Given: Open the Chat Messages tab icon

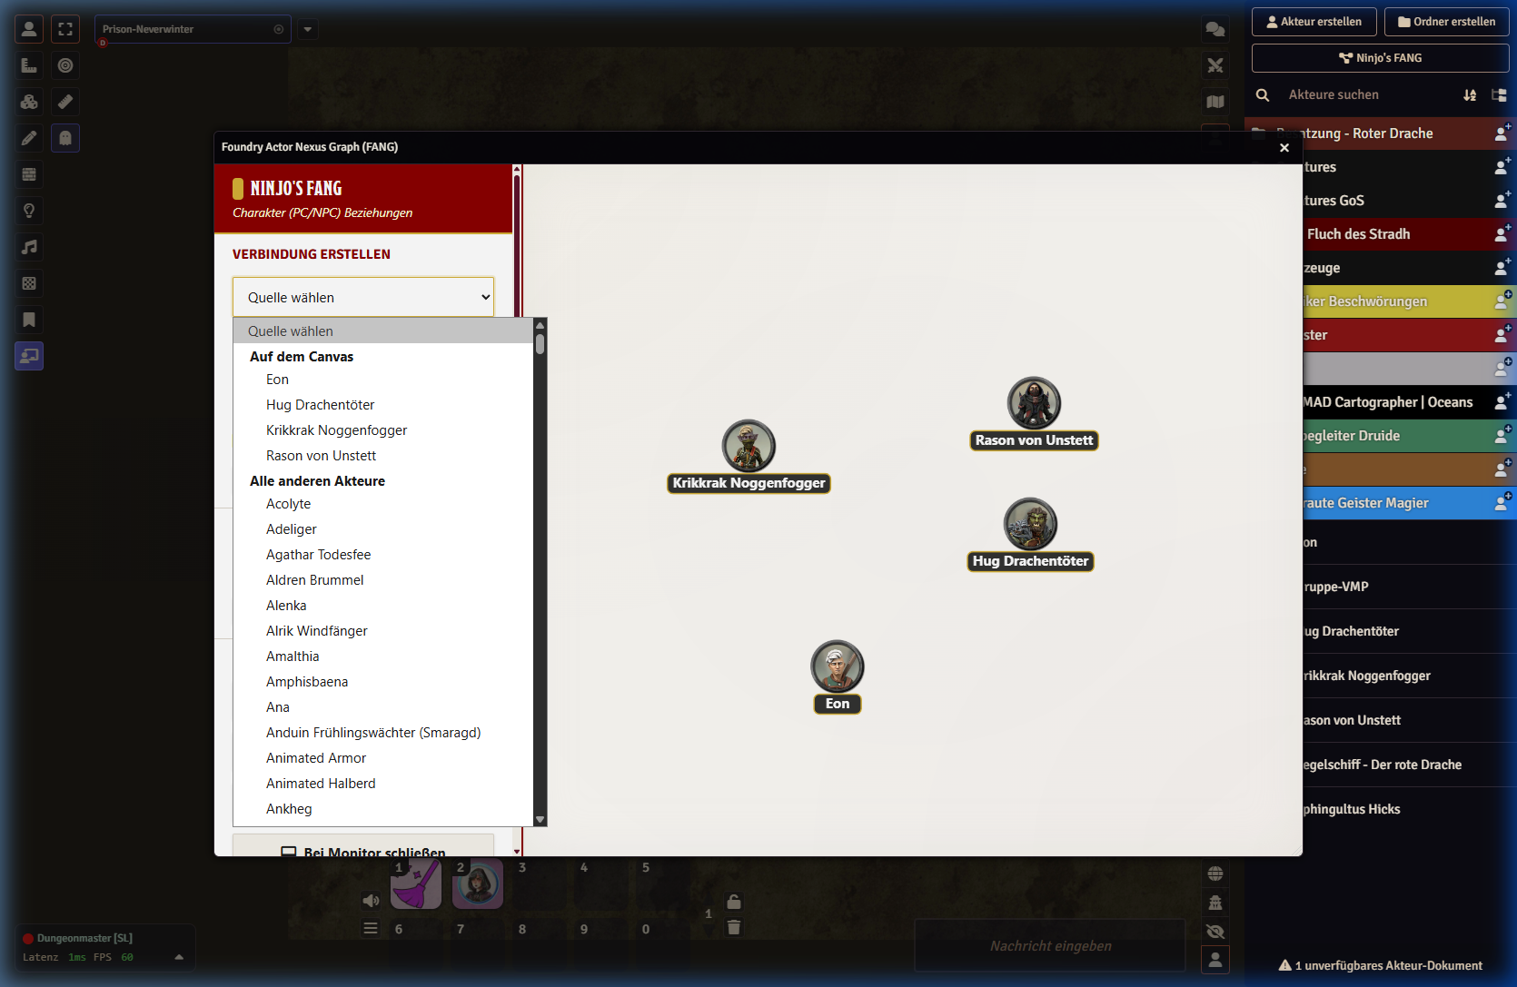Looking at the screenshot, I should [x=1215, y=29].
